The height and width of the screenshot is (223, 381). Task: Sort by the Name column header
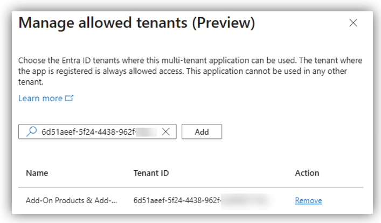(x=37, y=173)
